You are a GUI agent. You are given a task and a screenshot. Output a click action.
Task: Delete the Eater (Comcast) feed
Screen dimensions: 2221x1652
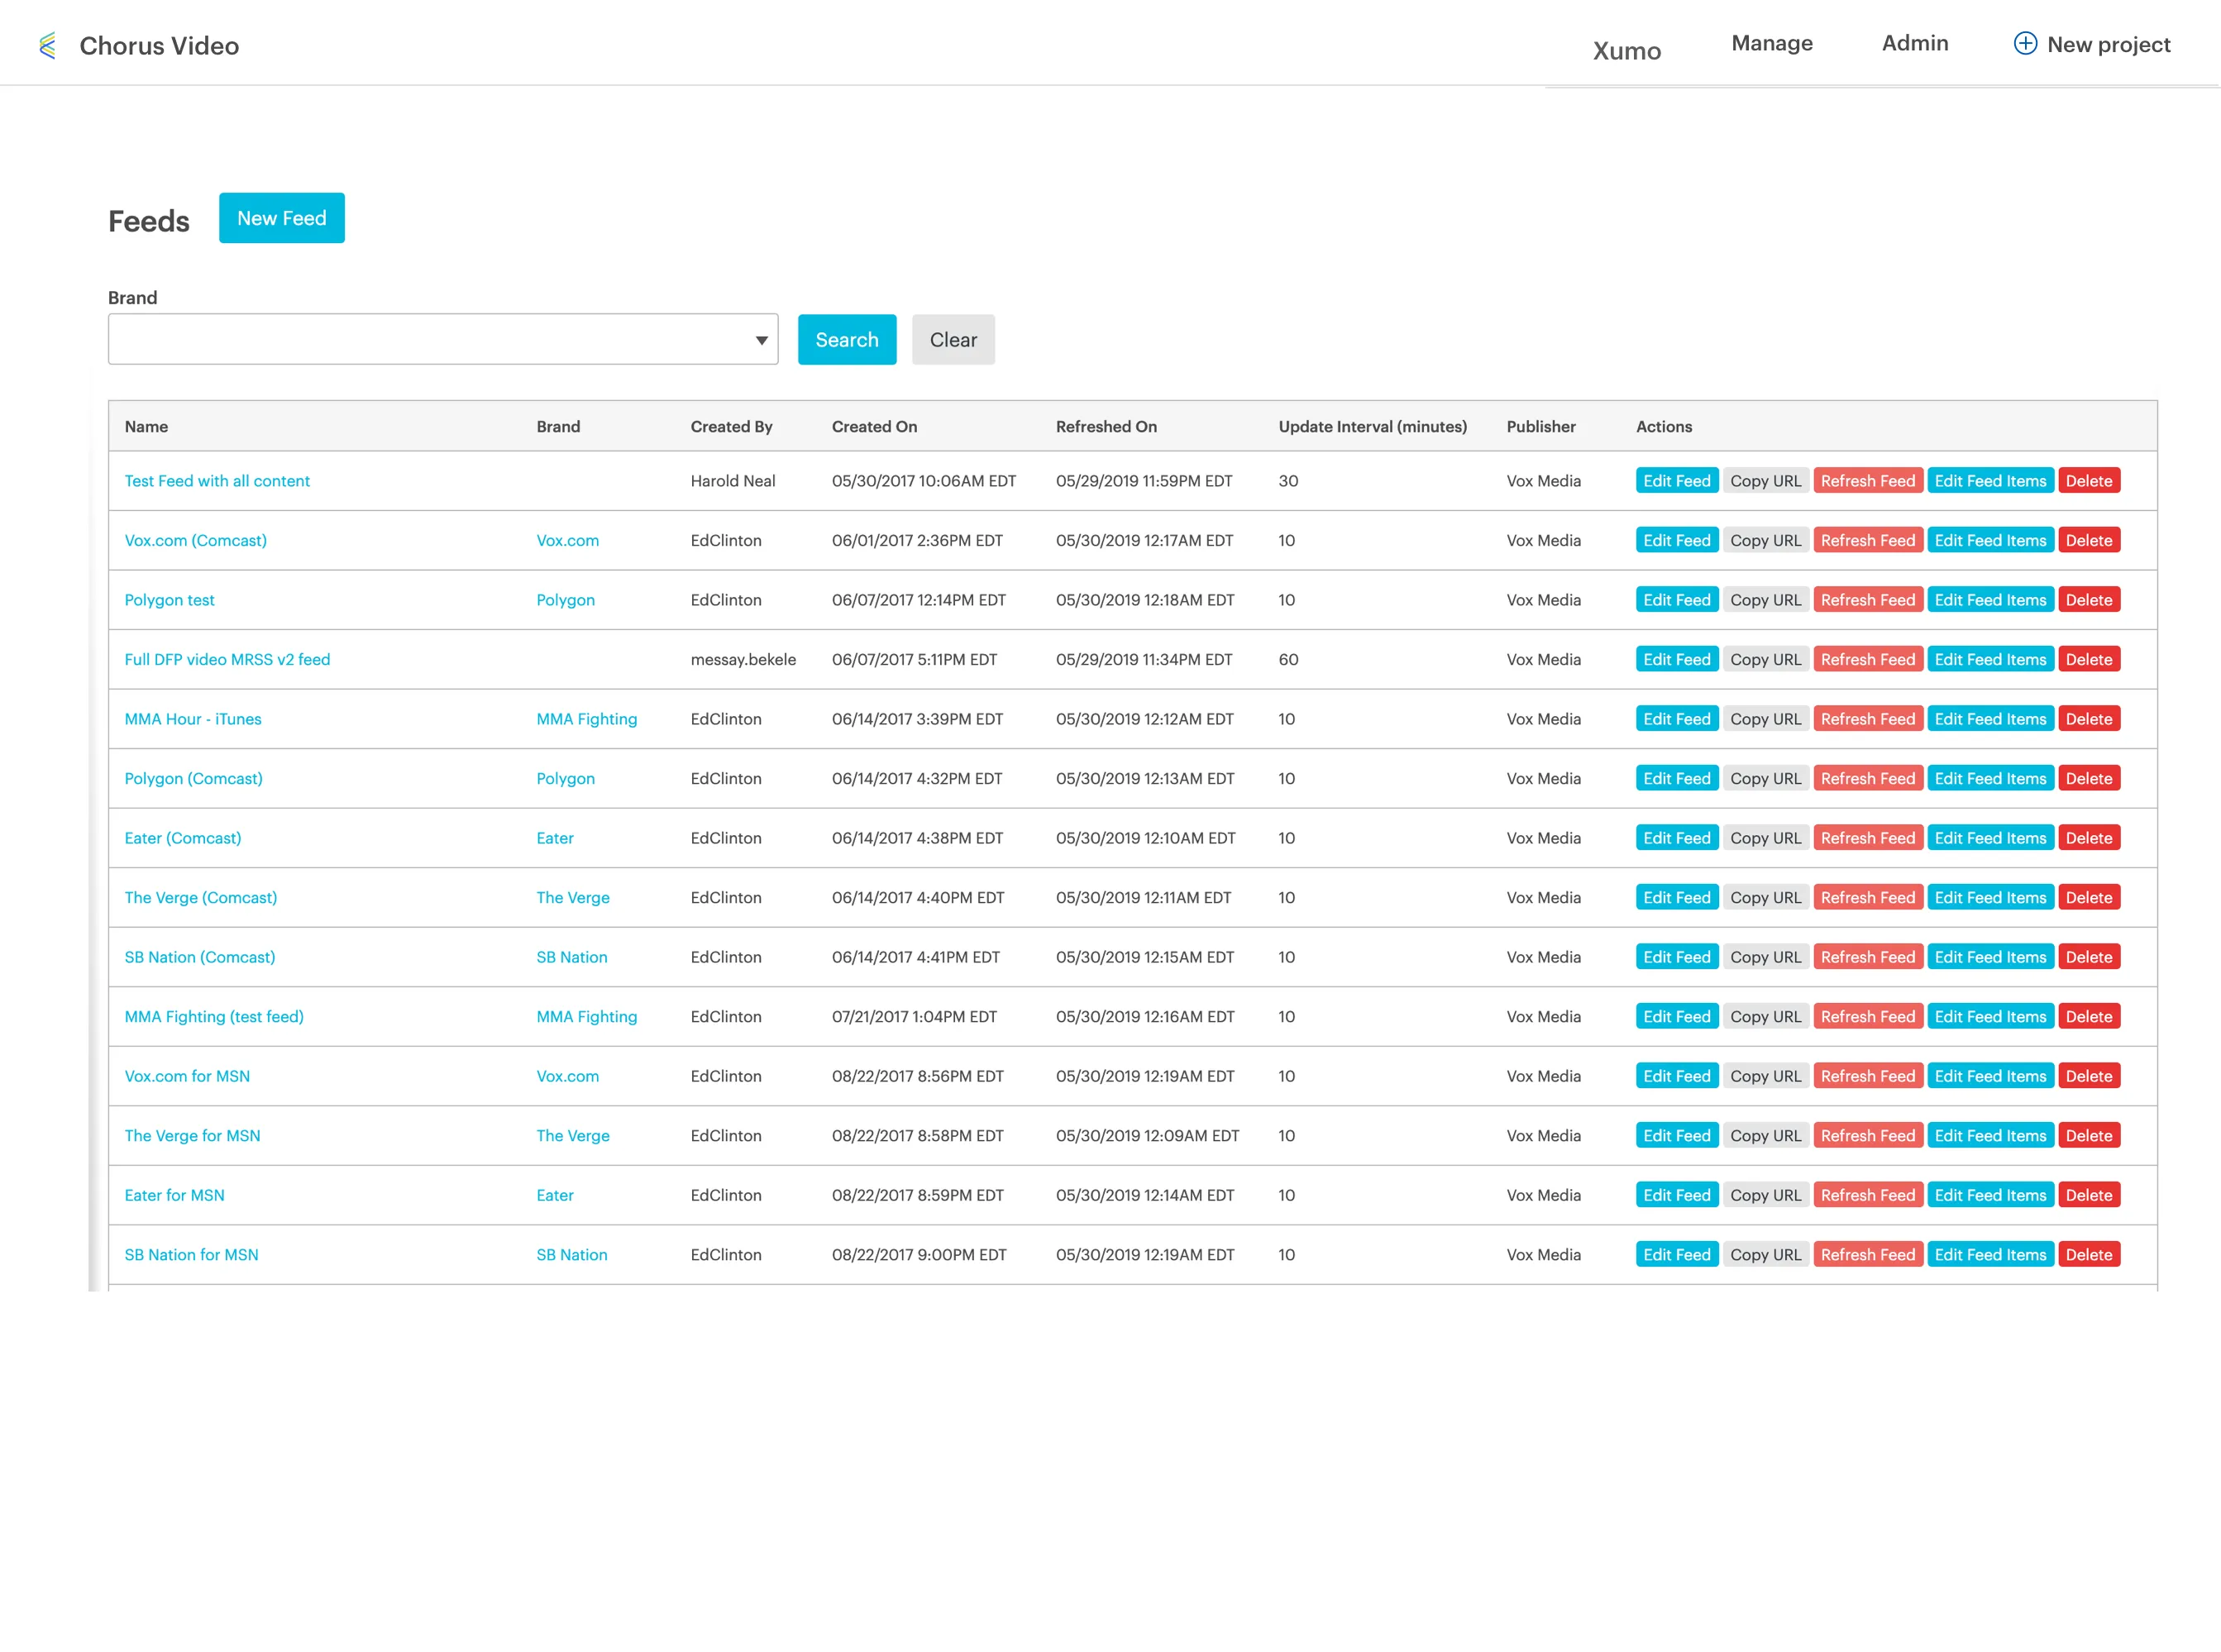2089,838
